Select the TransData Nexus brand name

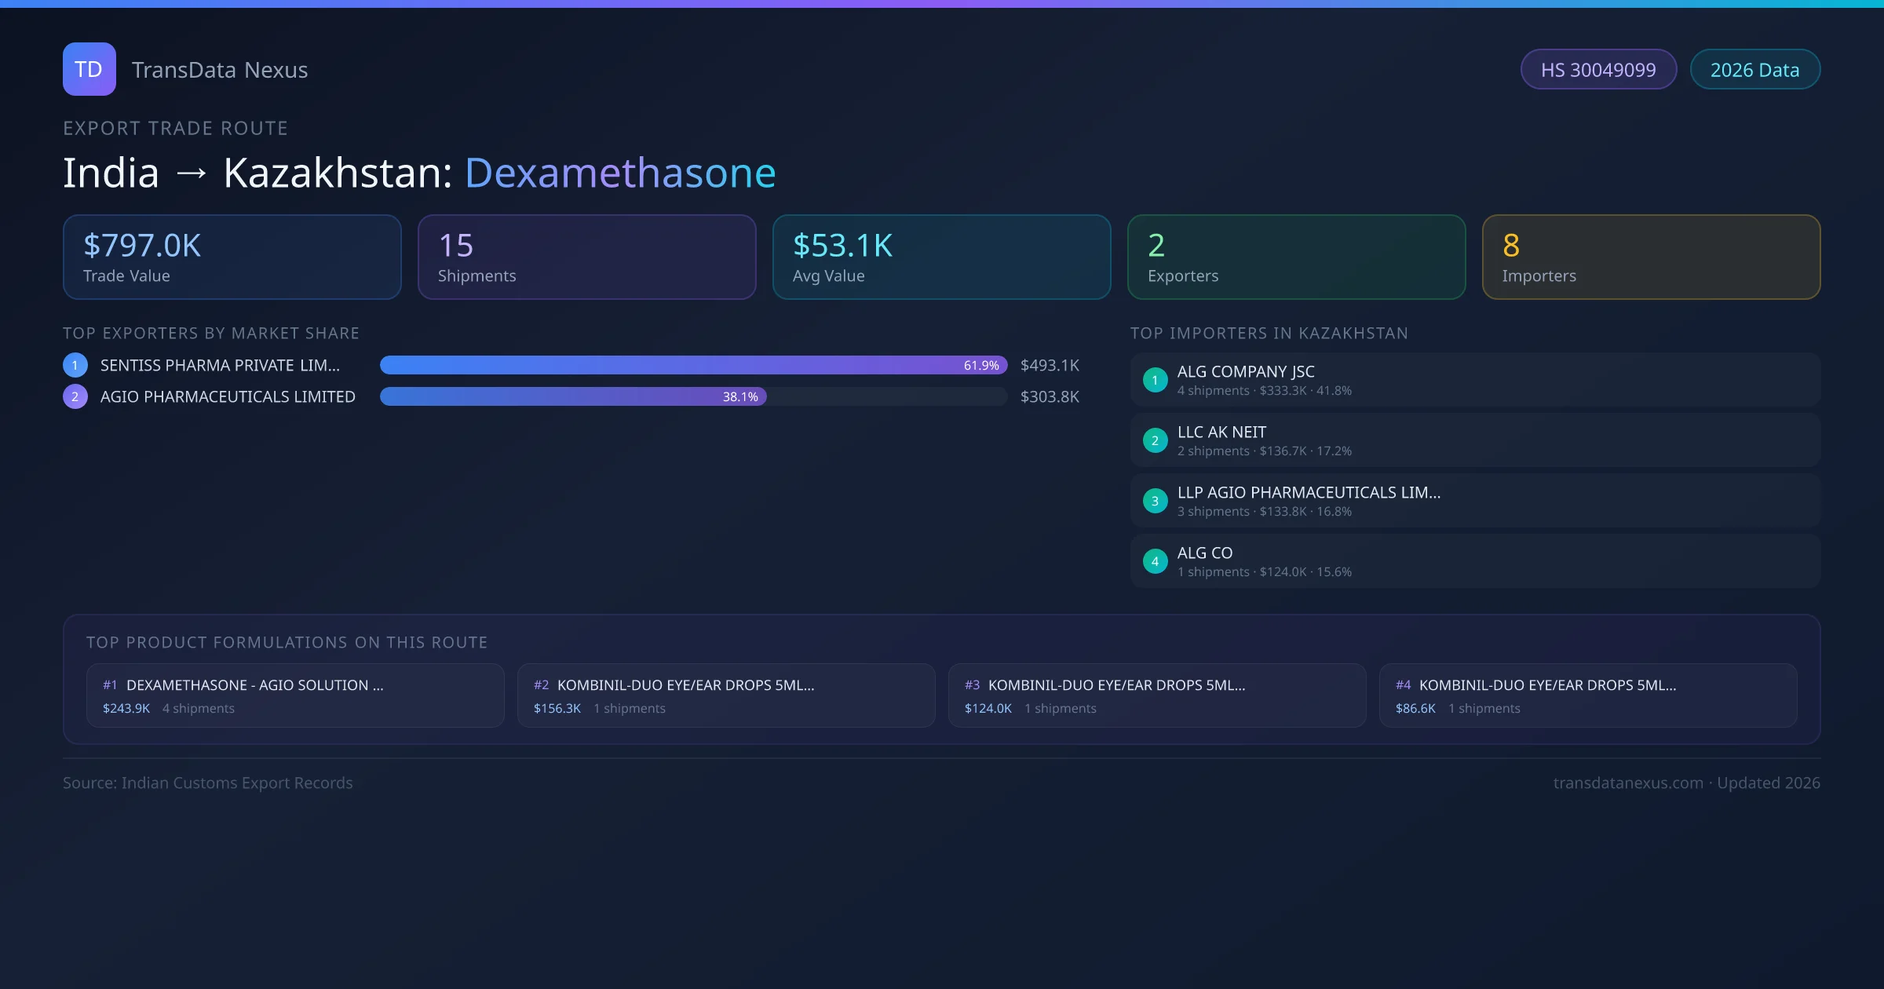[220, 70]
